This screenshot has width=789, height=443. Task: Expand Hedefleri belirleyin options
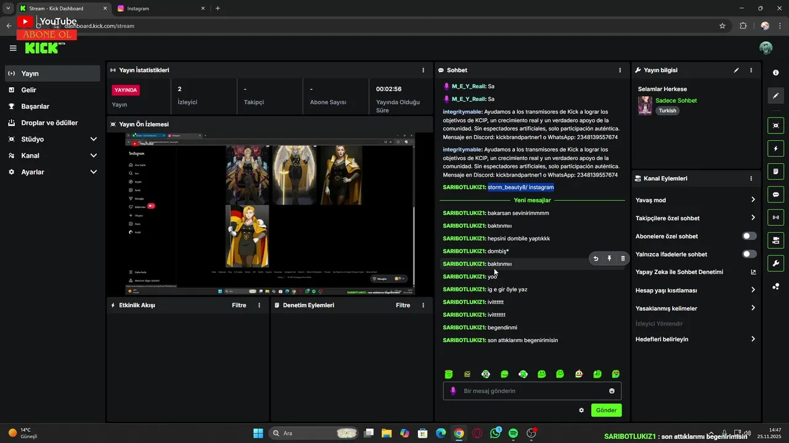695,339
